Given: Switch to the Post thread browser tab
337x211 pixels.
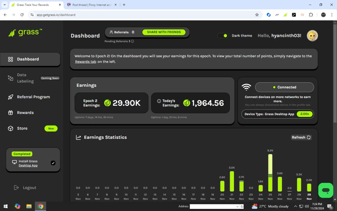Looking at the screenshot, I should point(91,5).
